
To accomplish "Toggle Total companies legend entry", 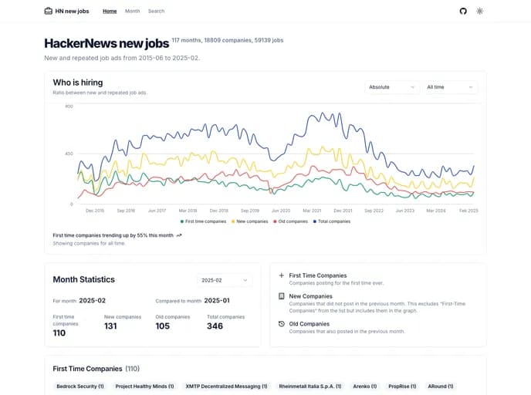I will (x=332, y=221).
